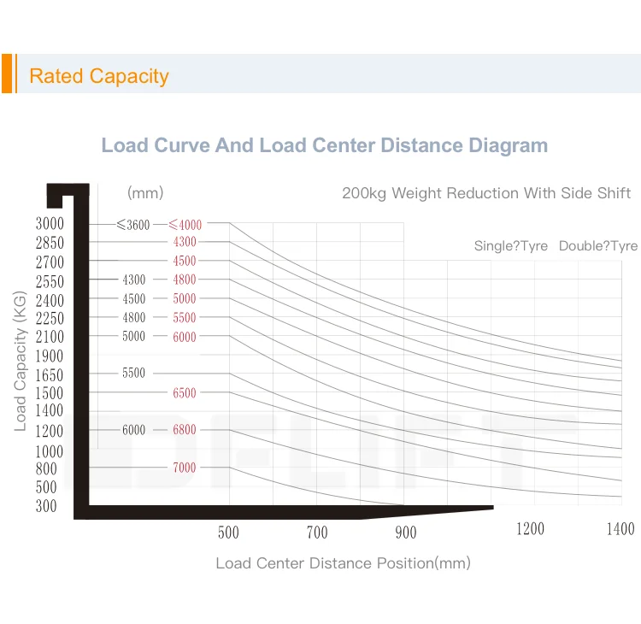Viewport: 641px width, 624px height.
Task: Click the (mm) unit label
Action: 145,193
